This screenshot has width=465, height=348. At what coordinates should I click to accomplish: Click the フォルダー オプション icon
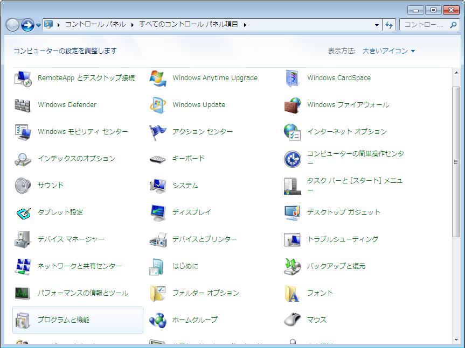pyautogui.click(x=158, y=294)
